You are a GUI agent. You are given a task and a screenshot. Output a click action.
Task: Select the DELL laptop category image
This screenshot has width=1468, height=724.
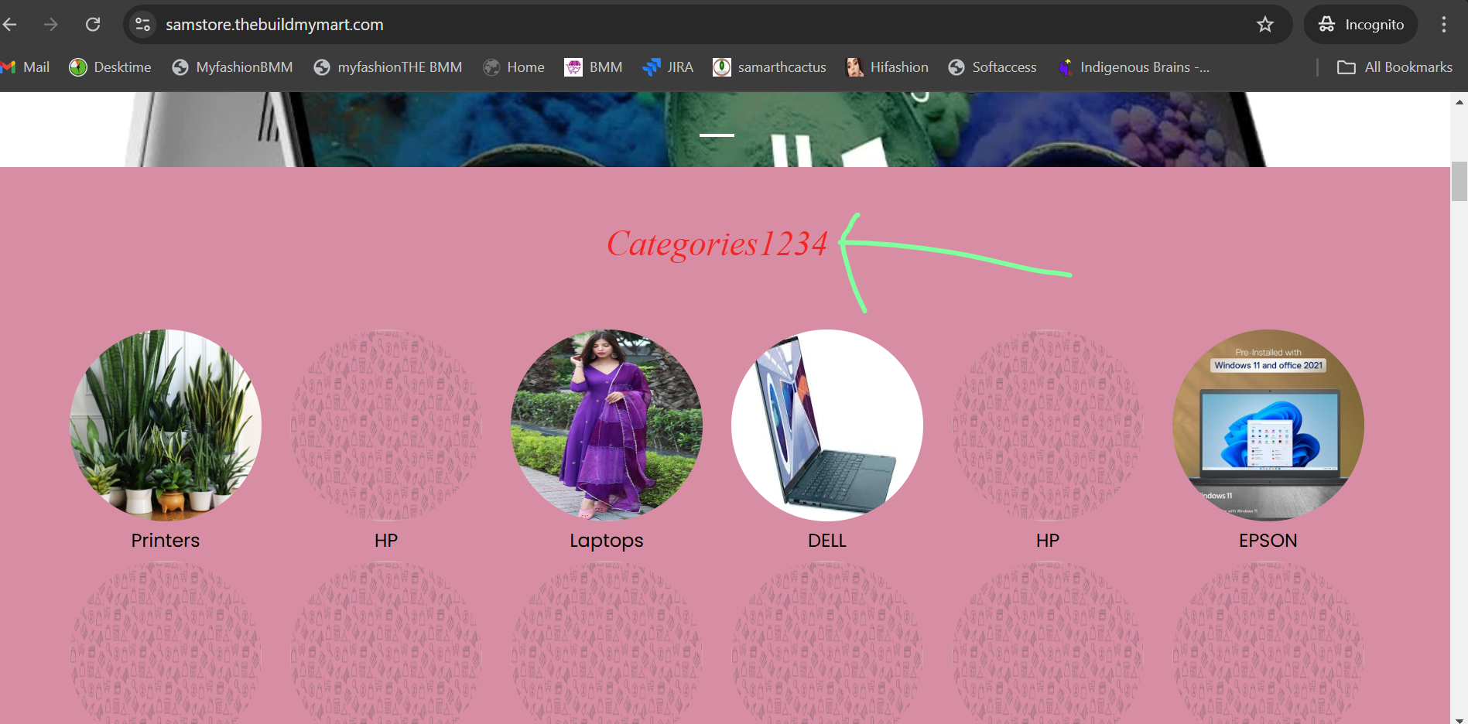(x=827, y=425)
